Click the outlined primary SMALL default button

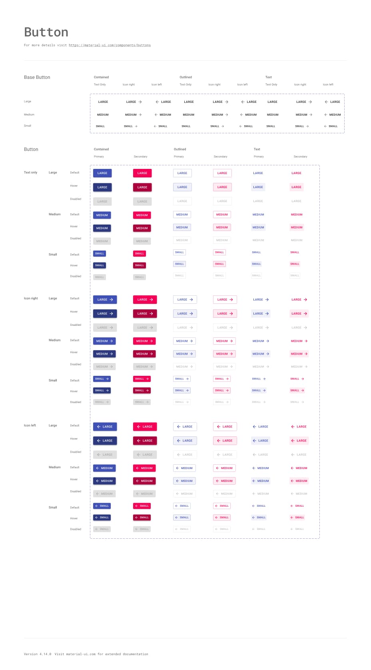(x=179, y=252)
